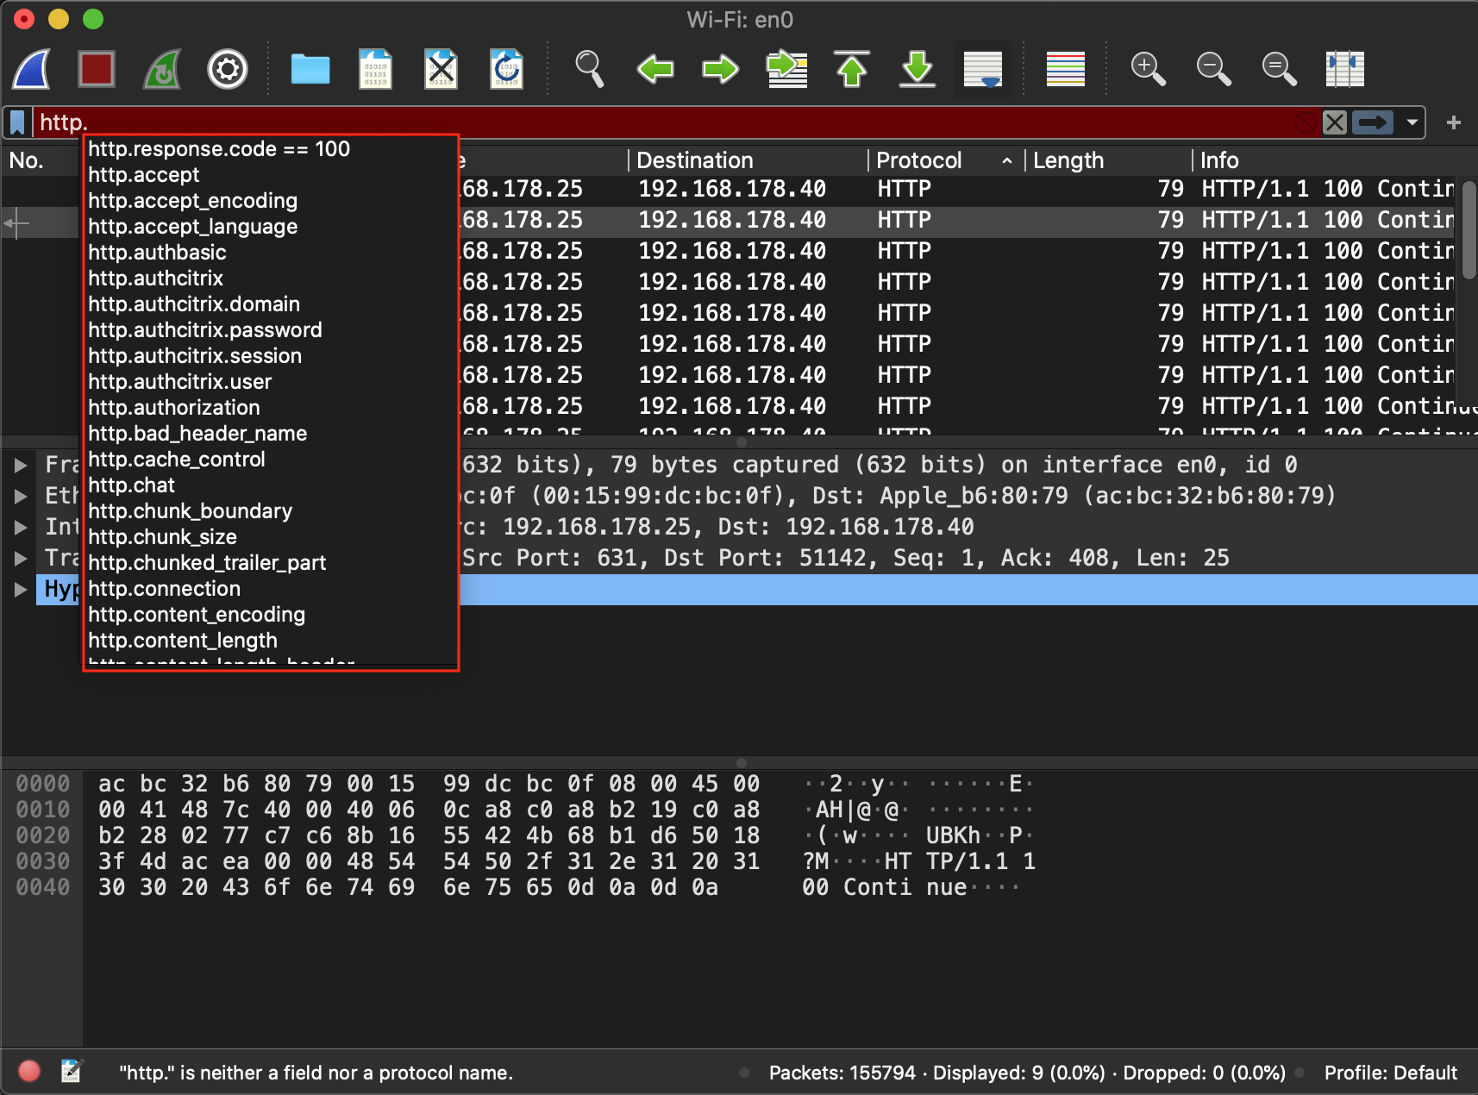This screenshot has height=1095, width=1478.
Task: Toggle auto-scroll during live capture
Action: [x=983, y=69]
